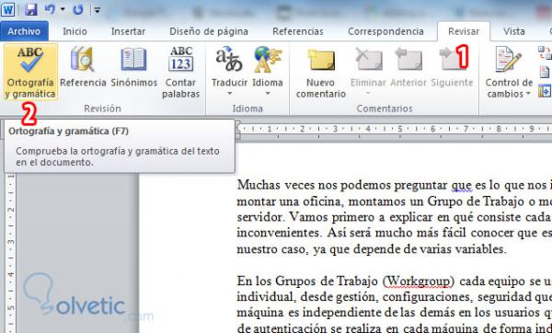Switch to the Vista tab

(x=514, y=31)
